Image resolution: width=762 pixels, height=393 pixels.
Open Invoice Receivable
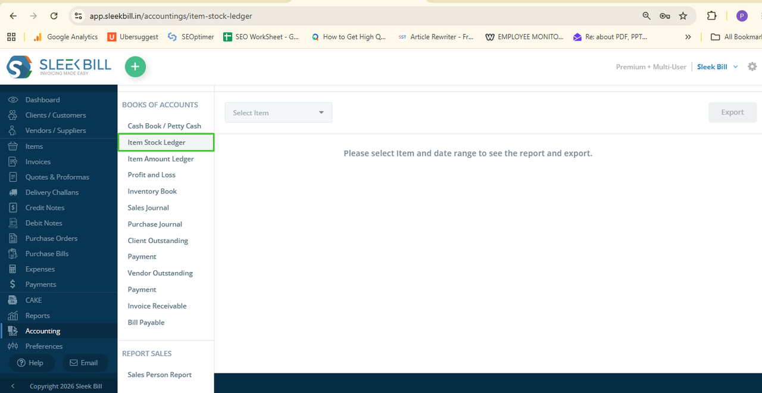[x=157, y=306]
